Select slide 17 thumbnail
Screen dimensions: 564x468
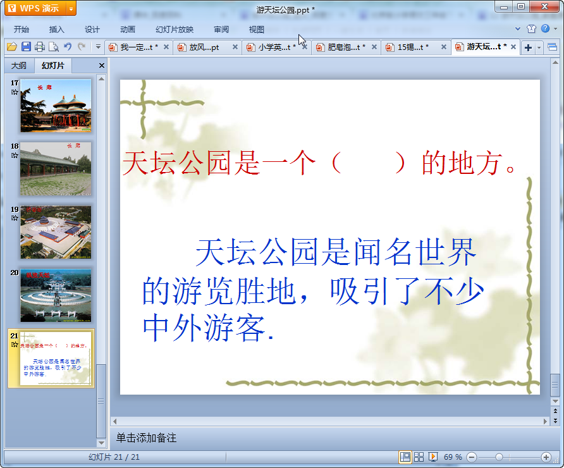click(x=56, y=106)
